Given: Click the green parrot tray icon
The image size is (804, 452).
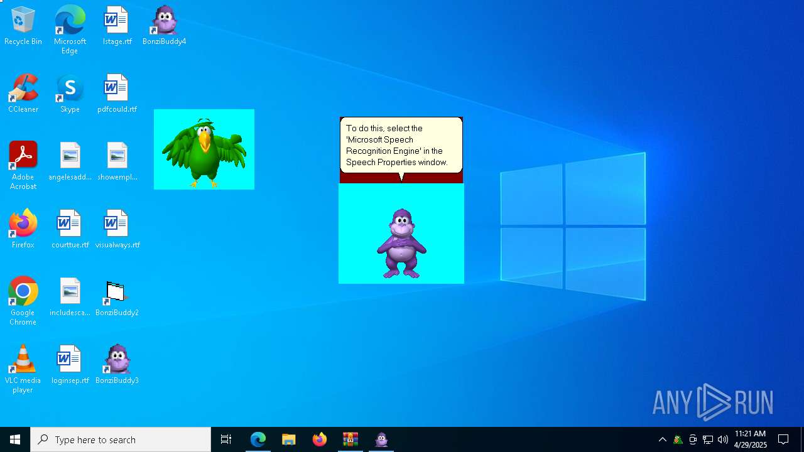Looking at the screenshot, I should [678, 439].
